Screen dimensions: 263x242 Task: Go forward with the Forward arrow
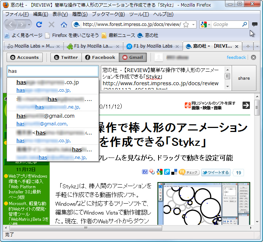point(22,24)
